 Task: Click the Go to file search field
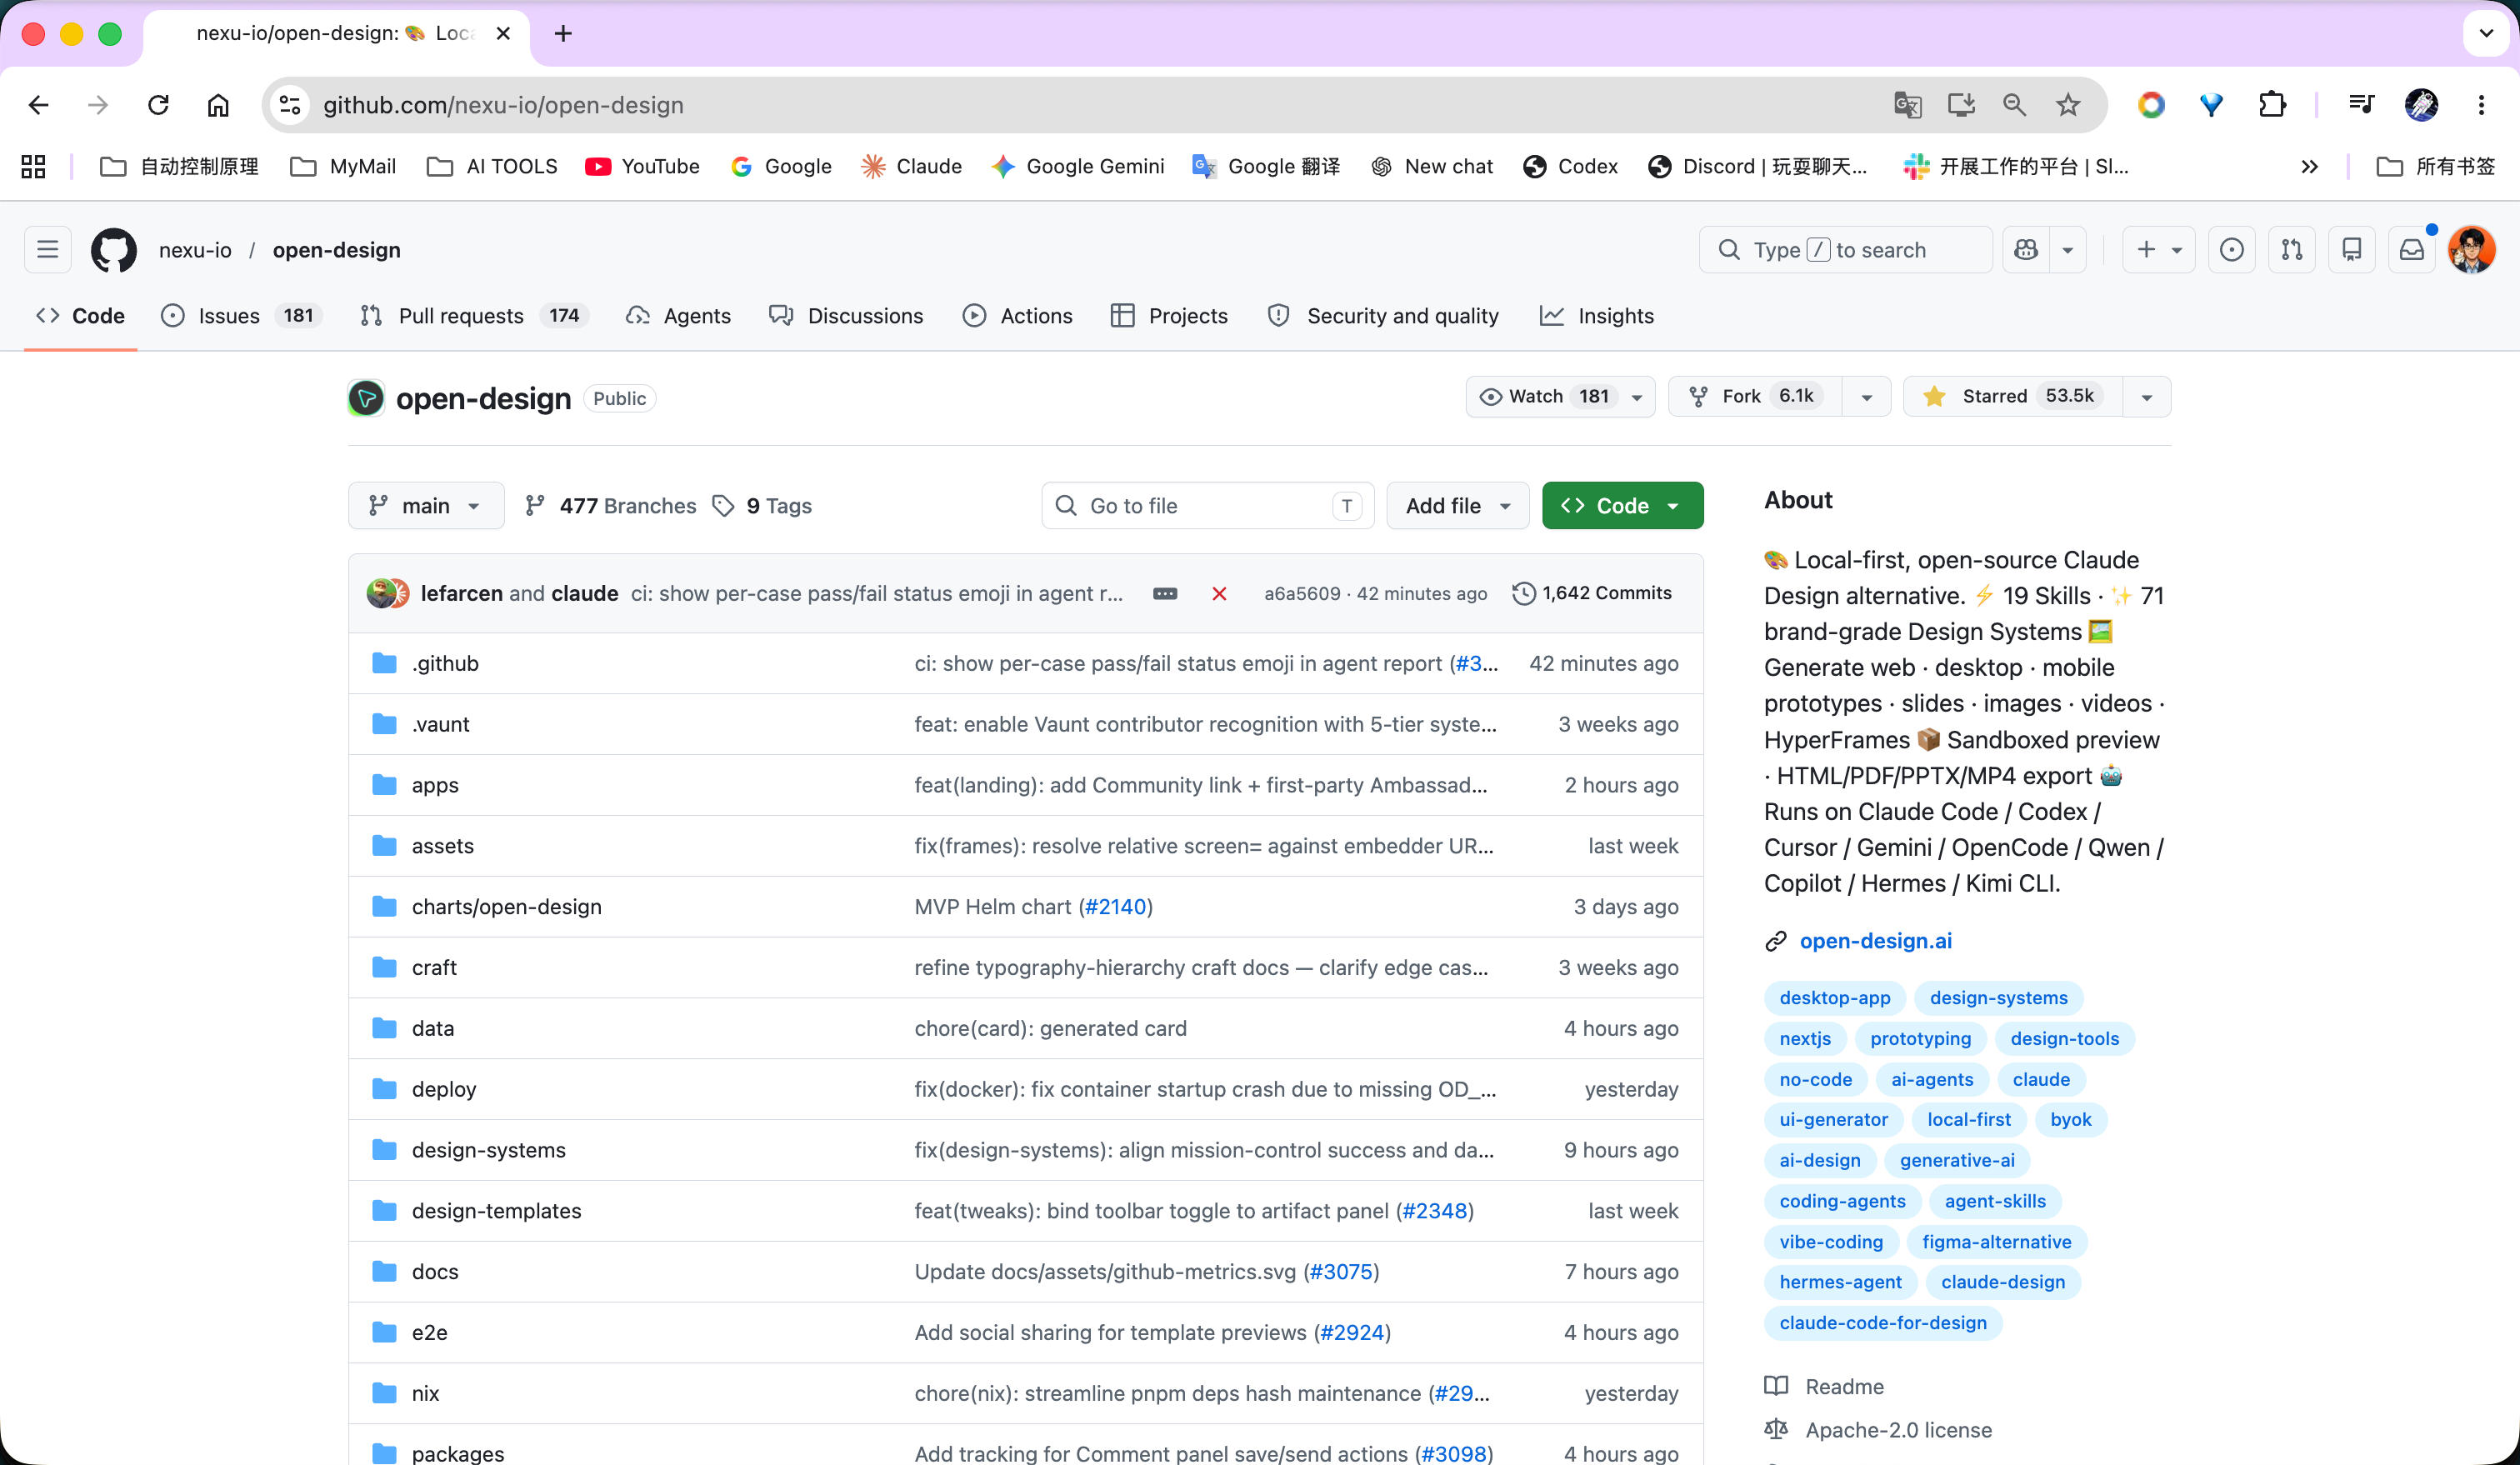(x=1208, y=506)
